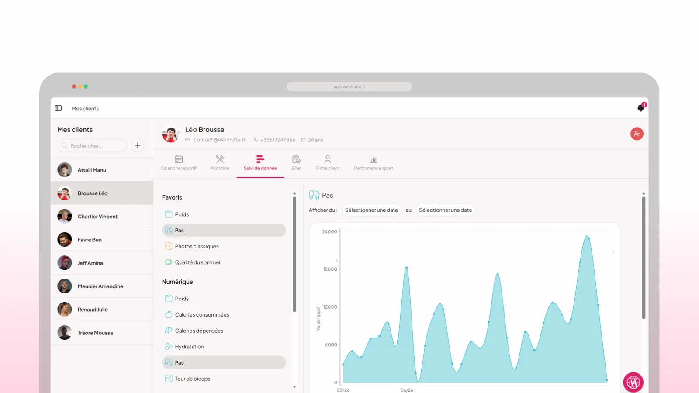
Task: Click the Tour de biceps icon
Action: pyautogui.click(x=168, y=379)
